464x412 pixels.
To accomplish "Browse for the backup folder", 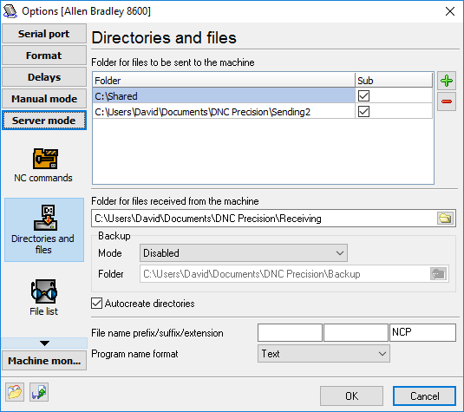I will click(x=438, y=274).
